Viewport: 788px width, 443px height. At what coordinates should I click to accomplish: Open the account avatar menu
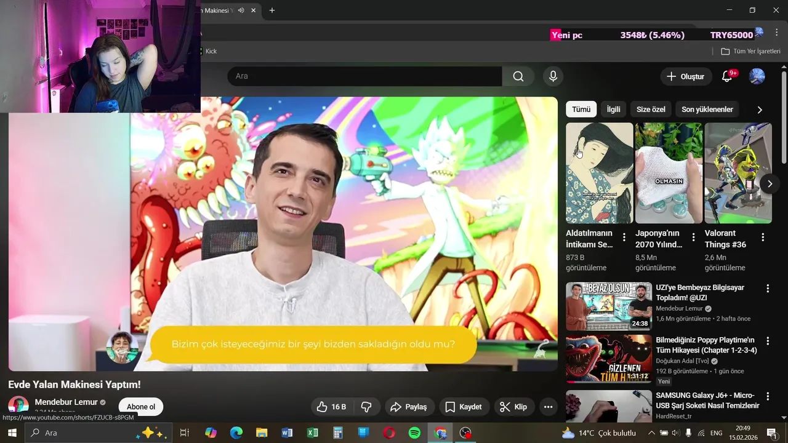tap(757, 76)
